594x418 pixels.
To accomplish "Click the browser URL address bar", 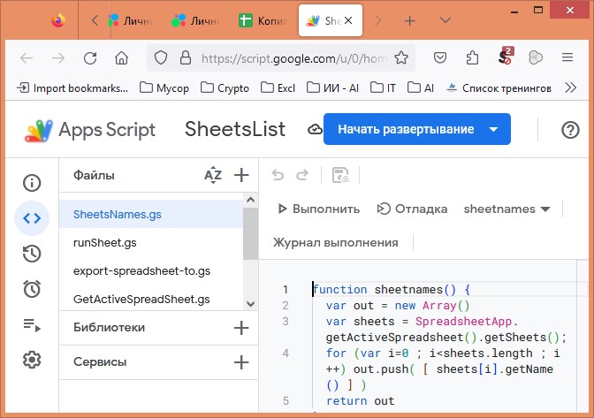I will click(x=292, y=57).
